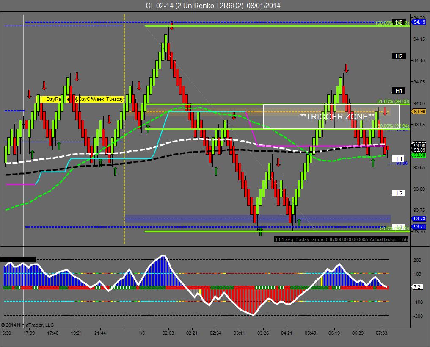
Task: Click the -100 oscillator axis value
Action: (417, 302)
